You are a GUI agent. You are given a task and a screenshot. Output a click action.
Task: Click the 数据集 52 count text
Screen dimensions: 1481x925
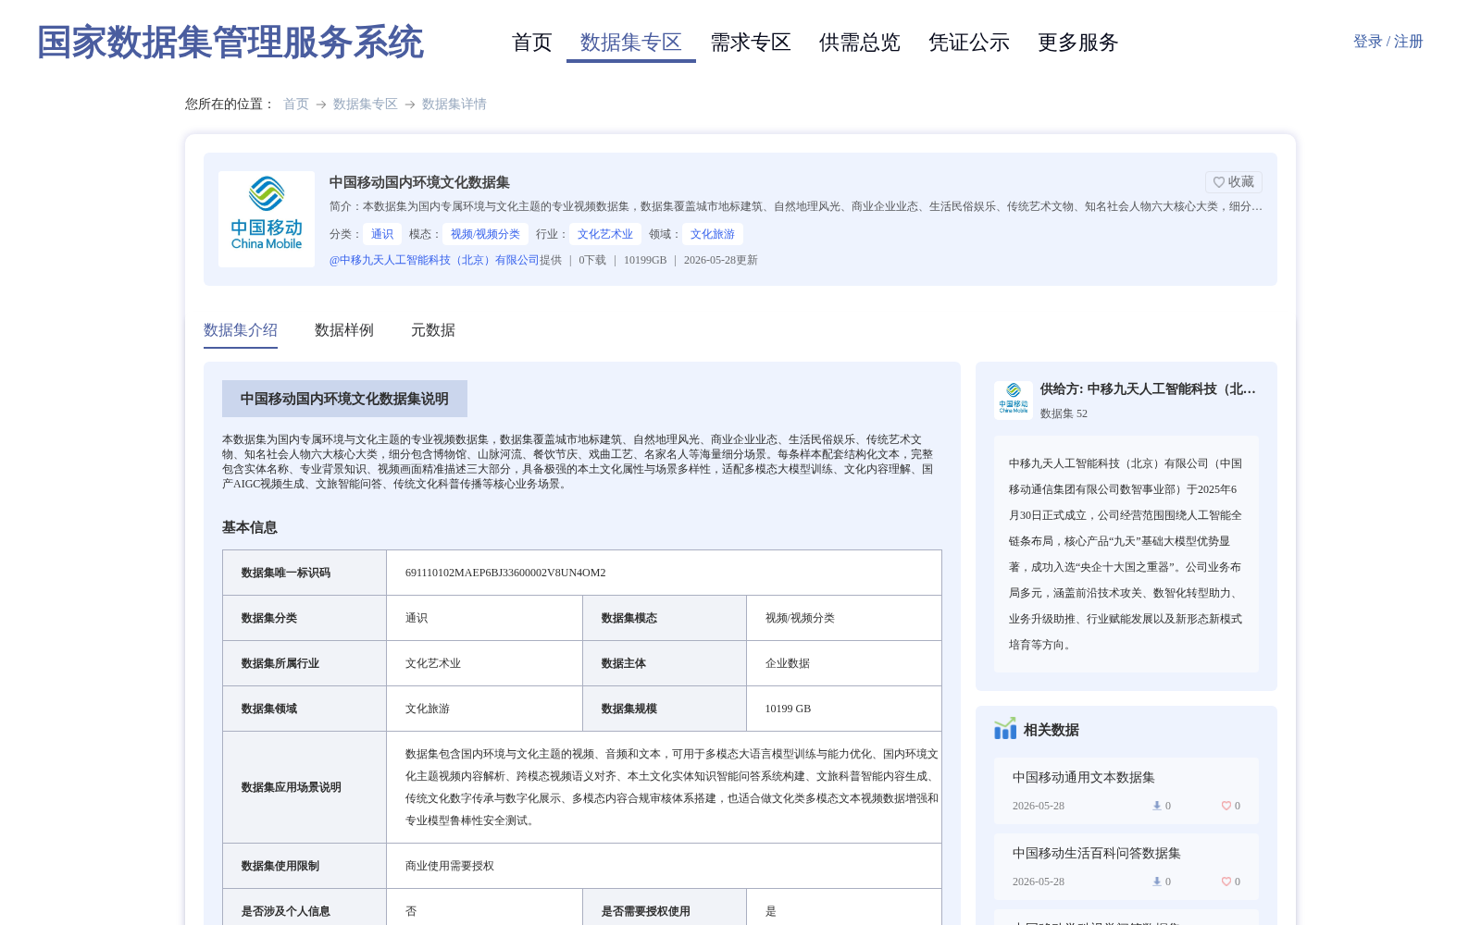click(x=1064, y=413)
